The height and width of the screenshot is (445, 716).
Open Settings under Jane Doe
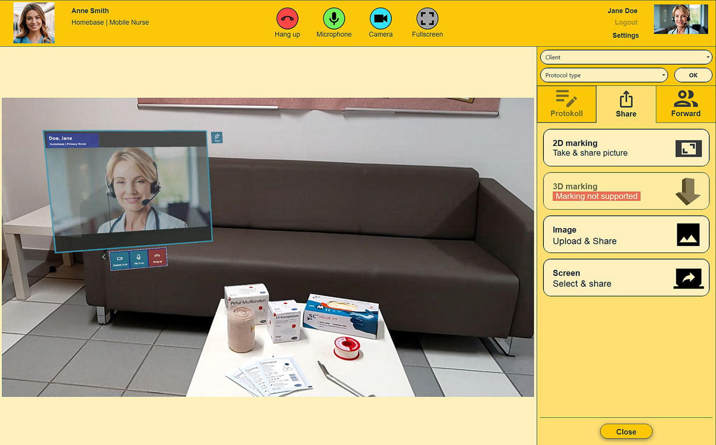(625, 35)
